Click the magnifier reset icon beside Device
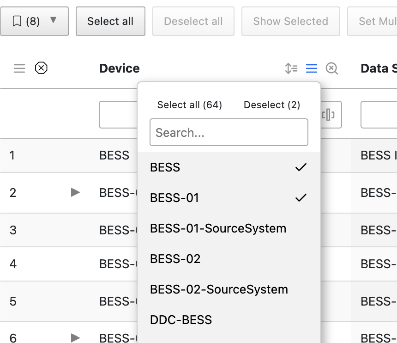 coord(332,69)
